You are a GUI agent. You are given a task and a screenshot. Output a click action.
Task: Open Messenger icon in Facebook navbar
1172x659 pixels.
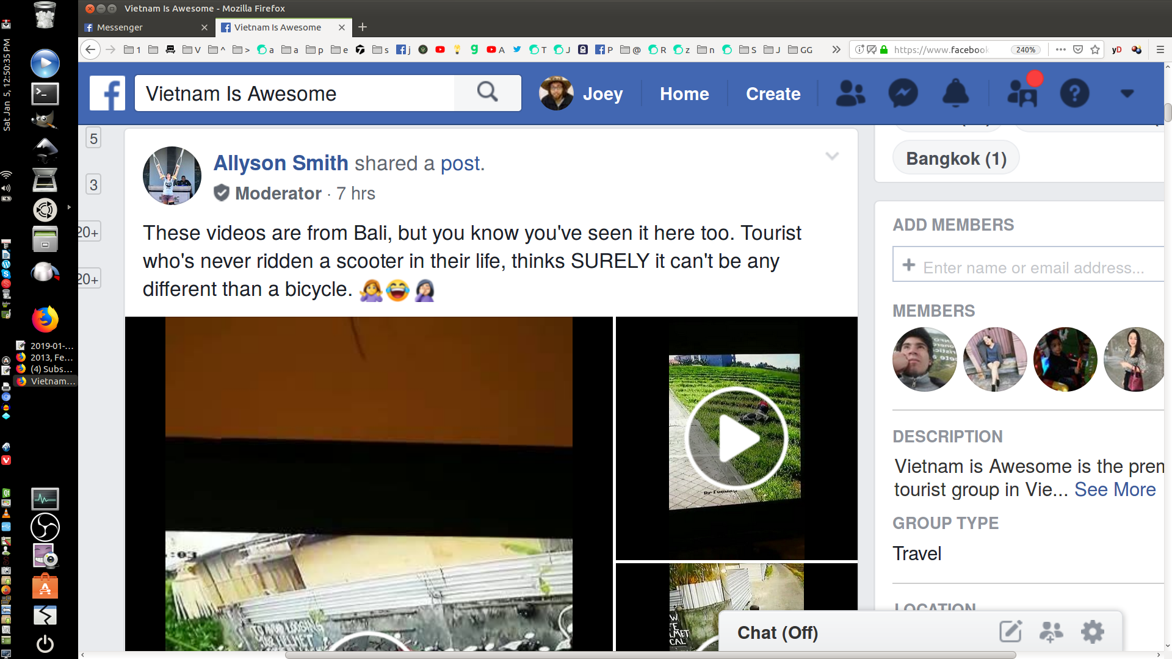[903, 93]
